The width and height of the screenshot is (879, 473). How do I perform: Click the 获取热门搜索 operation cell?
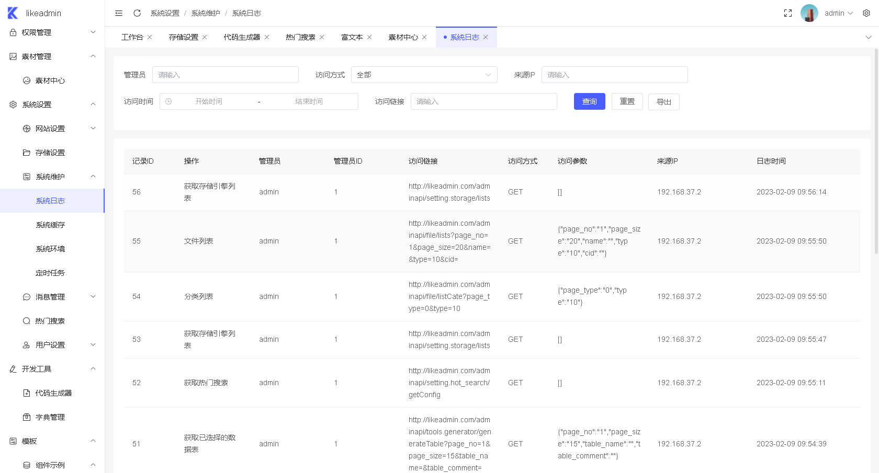[x=206, y=383]
